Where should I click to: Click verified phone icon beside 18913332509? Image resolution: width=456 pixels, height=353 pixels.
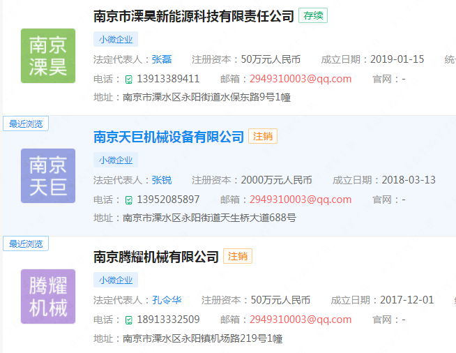128,320
